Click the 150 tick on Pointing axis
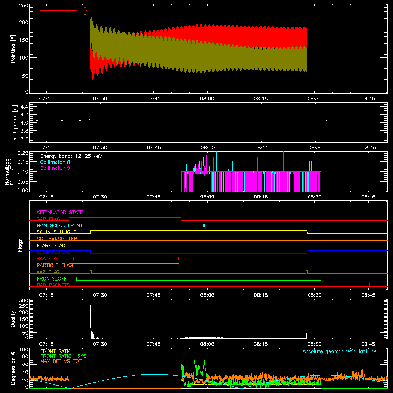 pos(24,40)
